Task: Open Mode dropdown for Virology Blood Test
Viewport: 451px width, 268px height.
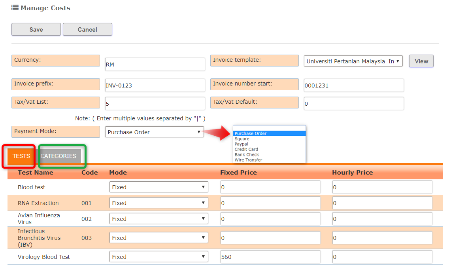Action: 159,257
